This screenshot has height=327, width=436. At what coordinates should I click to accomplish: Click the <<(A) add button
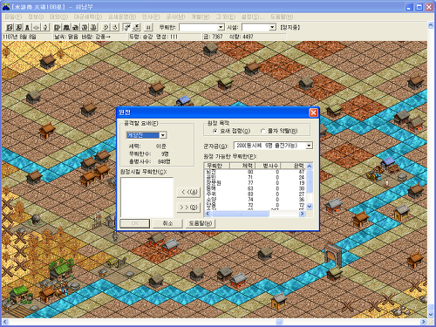(188, 192)
